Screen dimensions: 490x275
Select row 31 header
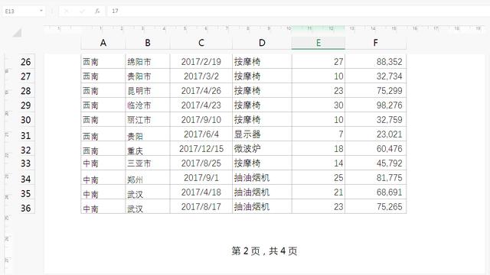[x=26, y=135]
